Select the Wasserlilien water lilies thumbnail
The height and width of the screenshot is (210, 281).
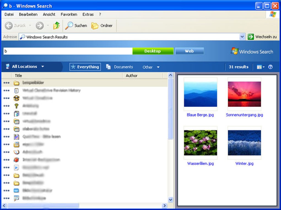pyautogui.click(x=200, y=143)
